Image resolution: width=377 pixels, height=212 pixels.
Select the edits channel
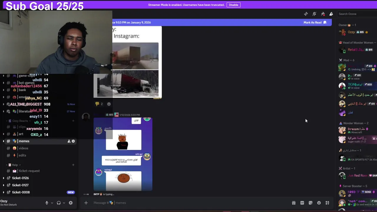pyautogui.click(x=40, y=155)
